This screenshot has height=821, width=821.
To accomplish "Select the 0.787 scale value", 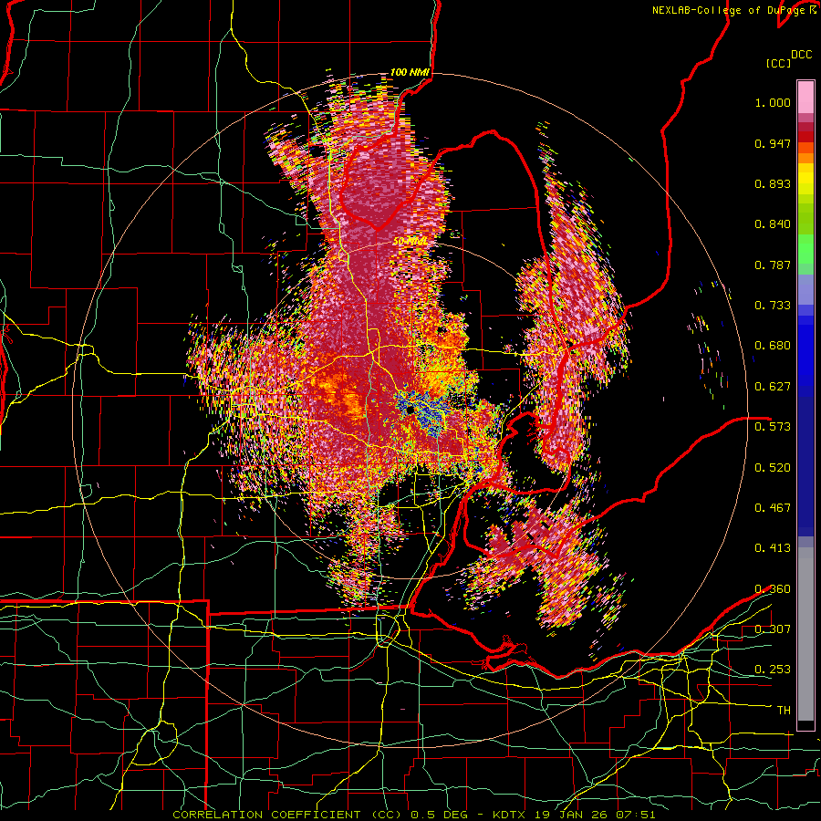I will (773, 265).
